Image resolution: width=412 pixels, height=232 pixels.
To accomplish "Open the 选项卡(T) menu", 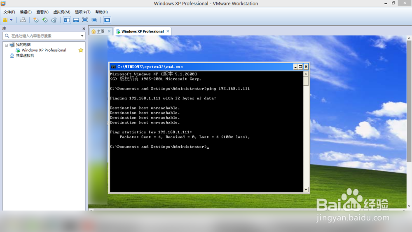I will click(82, 12).
